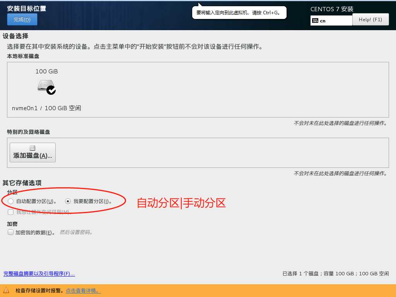Open Help! (F1) button
The width and height of the screenshot is (396, 297).
370,19
